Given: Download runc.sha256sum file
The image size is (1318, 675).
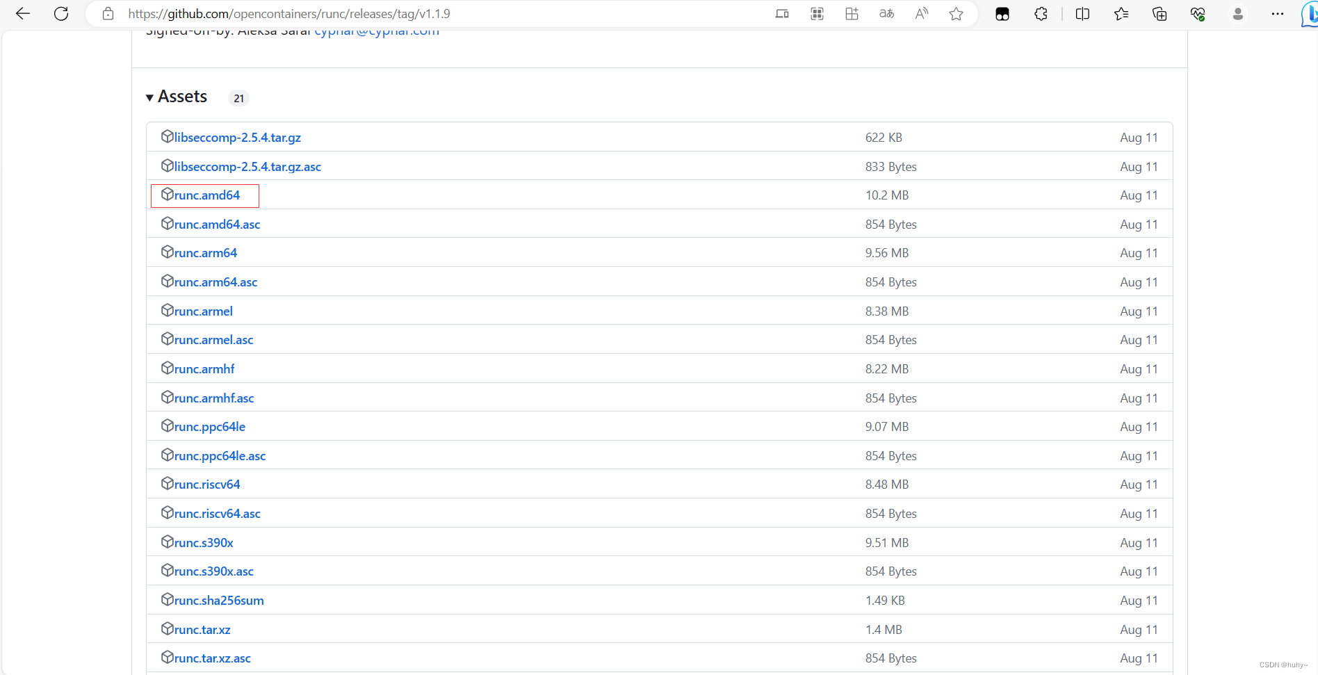Looking at the screenshot, I should point(219,601).
